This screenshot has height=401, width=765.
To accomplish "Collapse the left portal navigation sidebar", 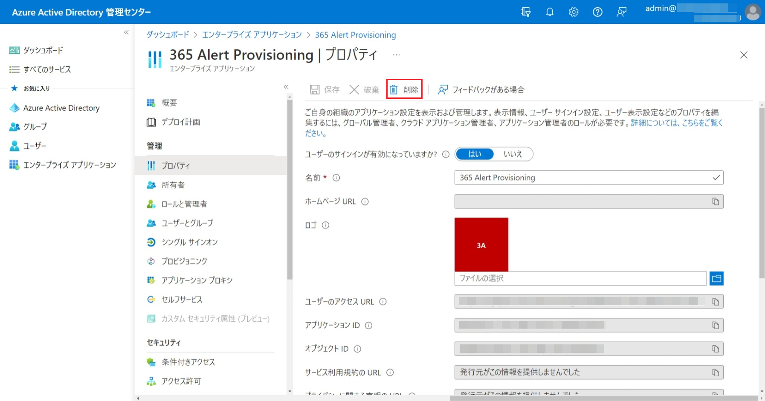I will [126, 32].
